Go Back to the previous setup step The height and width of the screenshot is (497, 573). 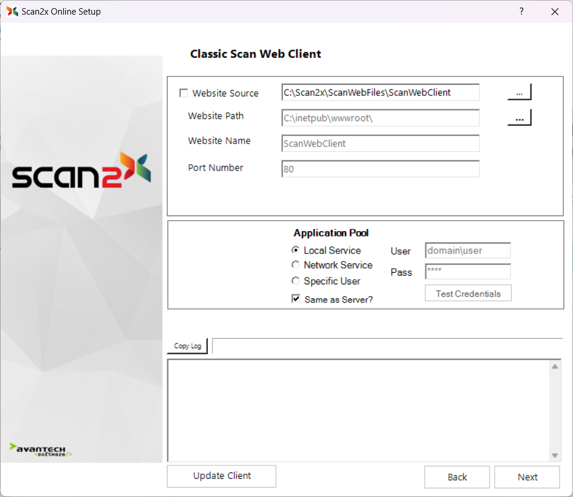[x=457, y=477]
